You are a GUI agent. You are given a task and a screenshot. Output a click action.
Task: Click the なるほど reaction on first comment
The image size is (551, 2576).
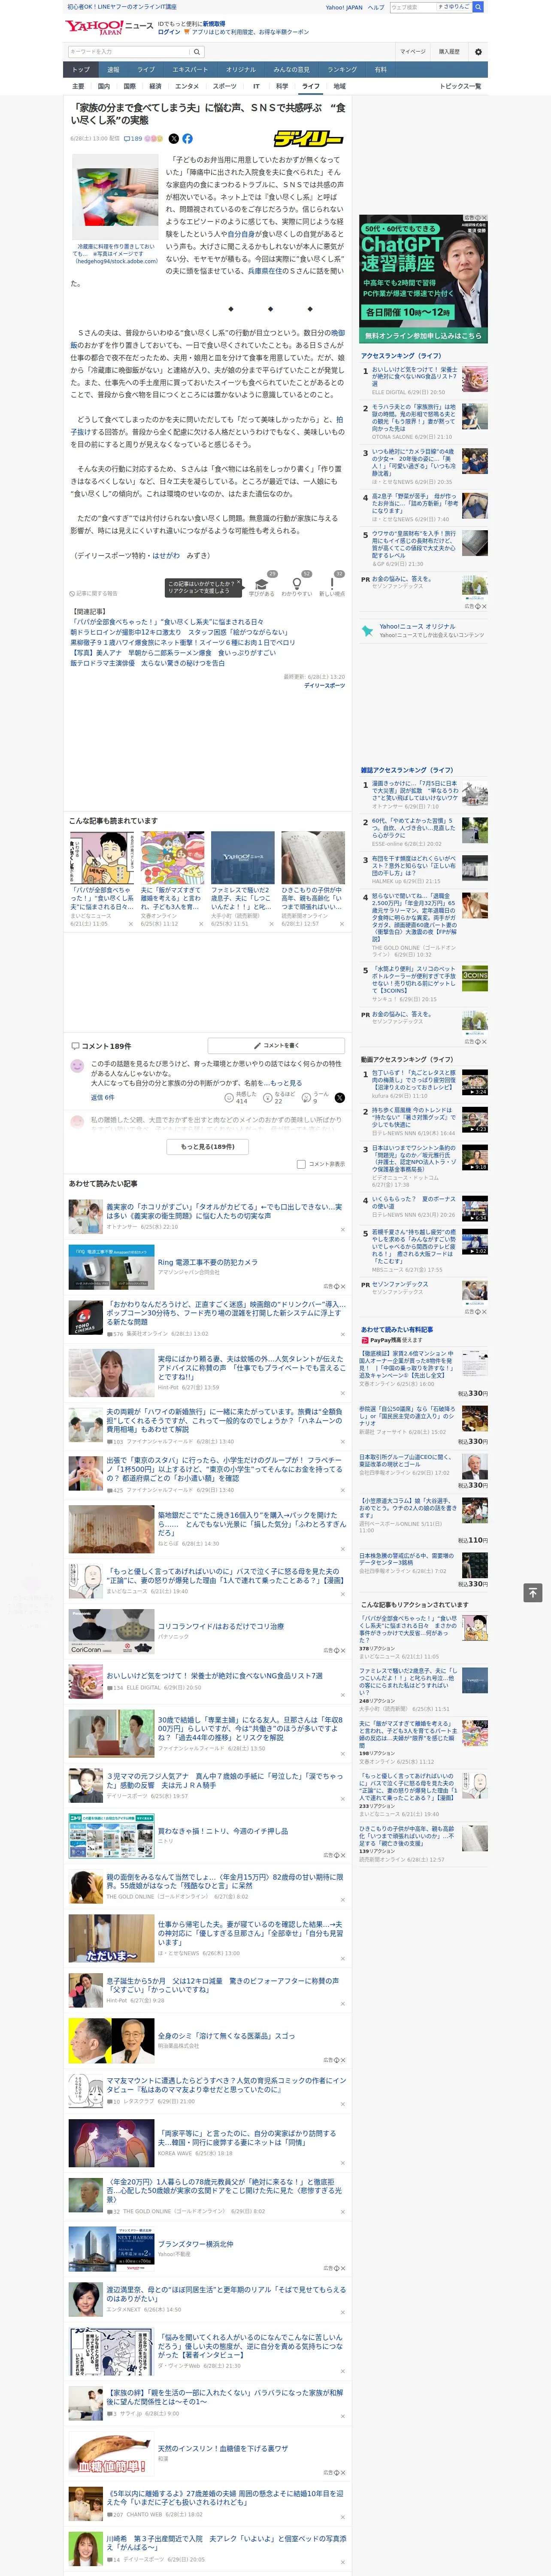click(280, 1097)
